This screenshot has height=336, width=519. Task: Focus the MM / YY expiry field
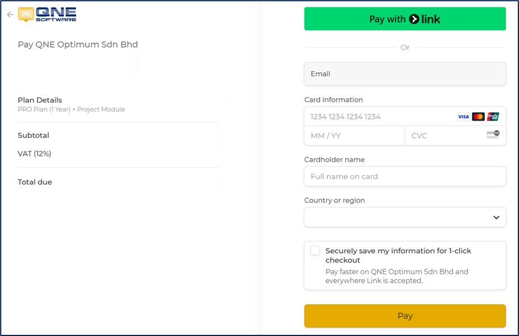(x=355, y=136)
